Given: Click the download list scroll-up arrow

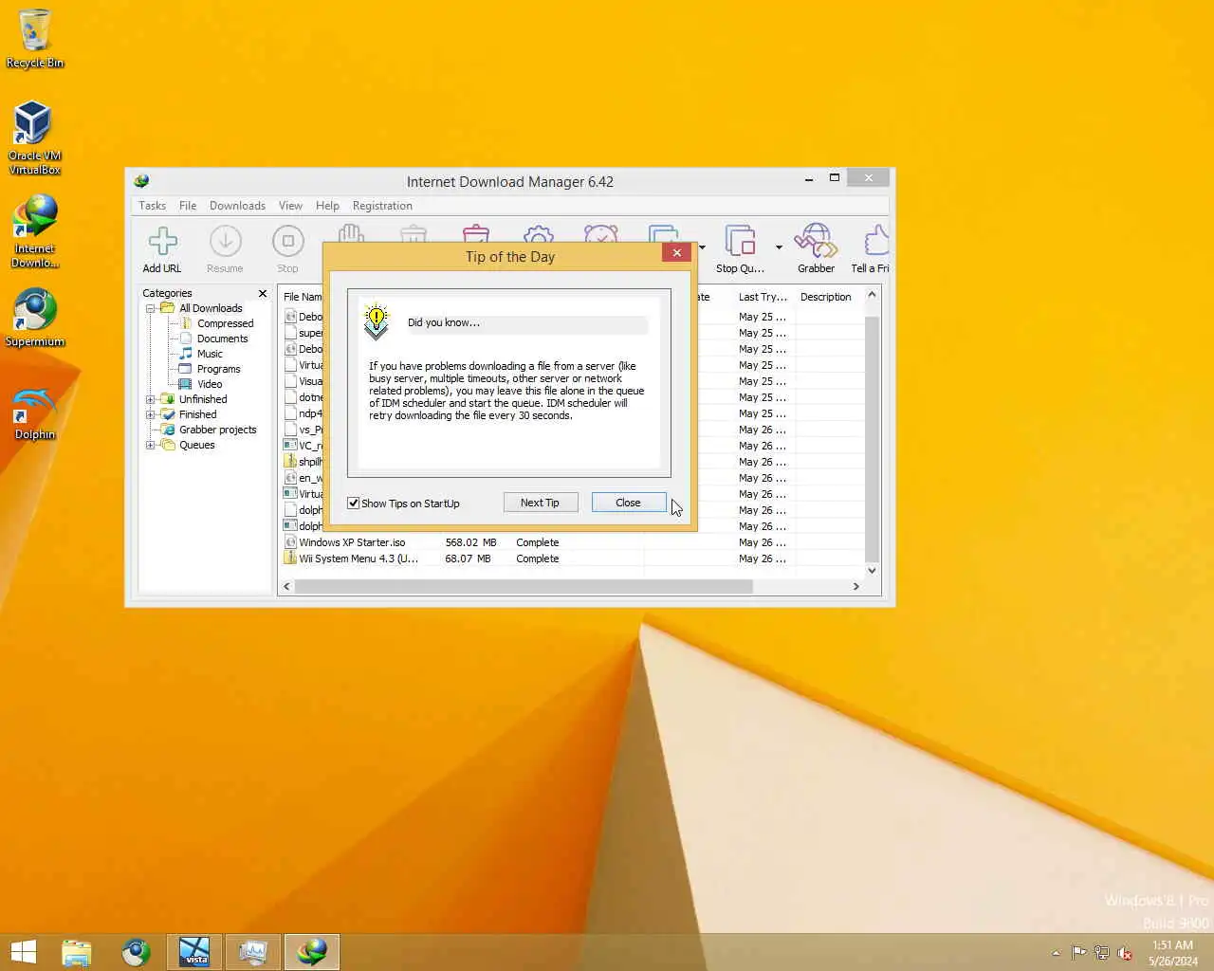Looking at the screenshot, I should point(872,295).
